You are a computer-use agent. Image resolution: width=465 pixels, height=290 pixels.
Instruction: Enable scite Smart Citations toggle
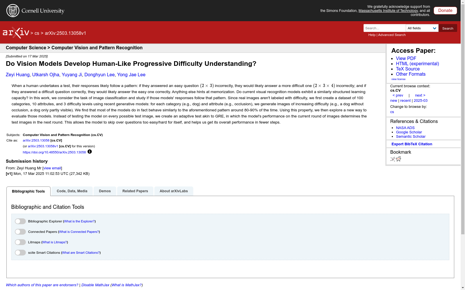20,253
